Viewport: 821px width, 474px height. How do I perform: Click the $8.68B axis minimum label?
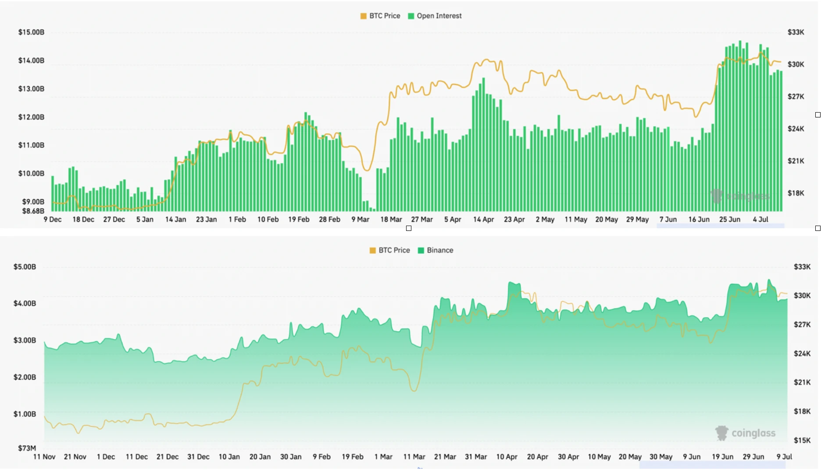(x=33, y=211)
